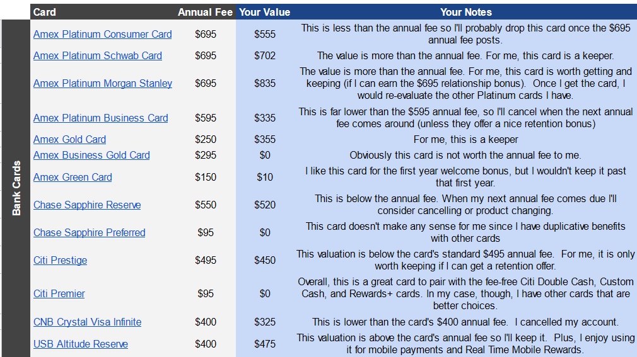
Task: Click the Amex Green Card link
Action: 73,177
